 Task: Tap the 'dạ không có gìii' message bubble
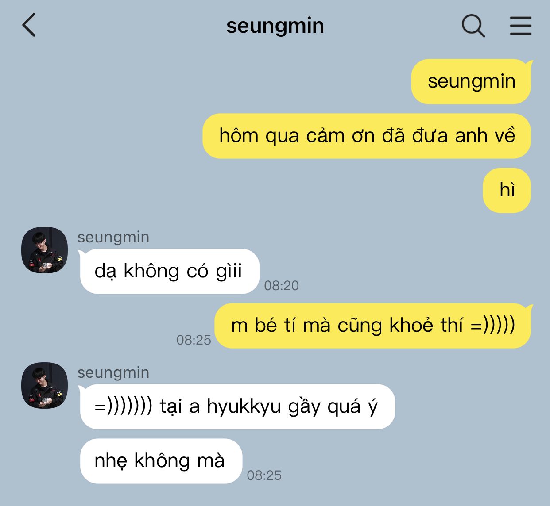(170, 271)
